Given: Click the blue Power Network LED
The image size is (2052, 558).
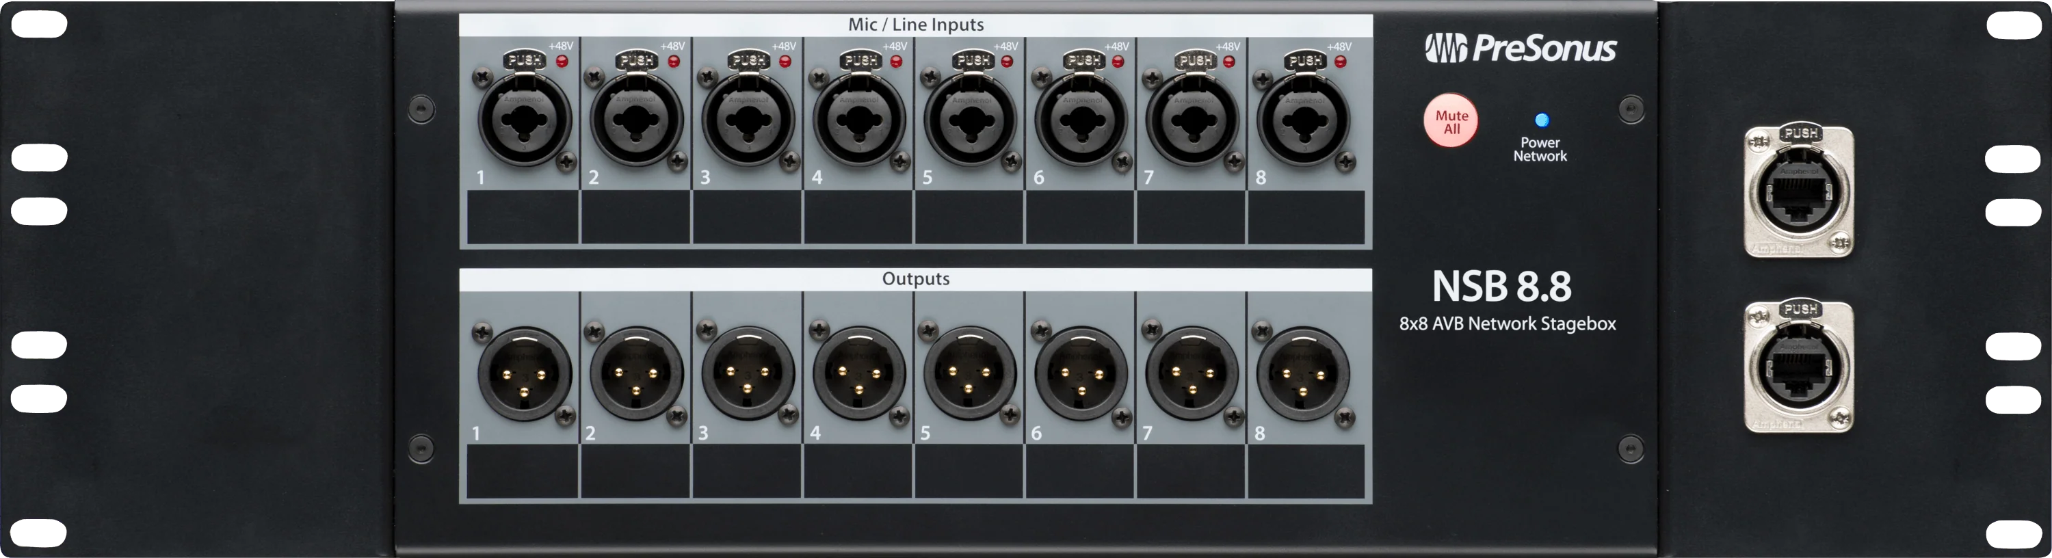Looking at the screenshot, I should point(1541,120).
